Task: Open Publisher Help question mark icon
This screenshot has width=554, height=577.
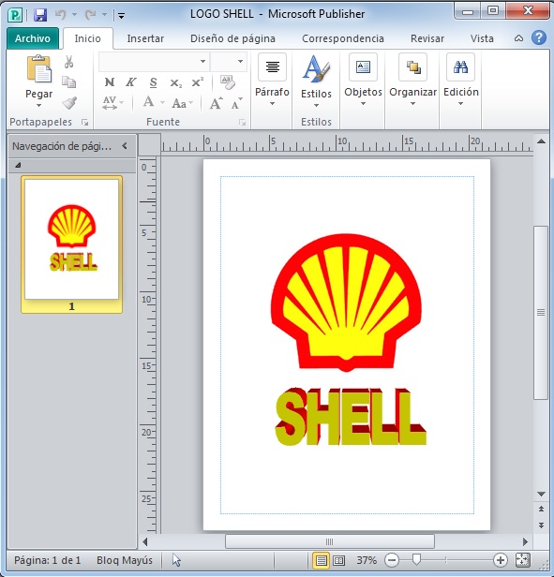Action: [x=539, y=37]
